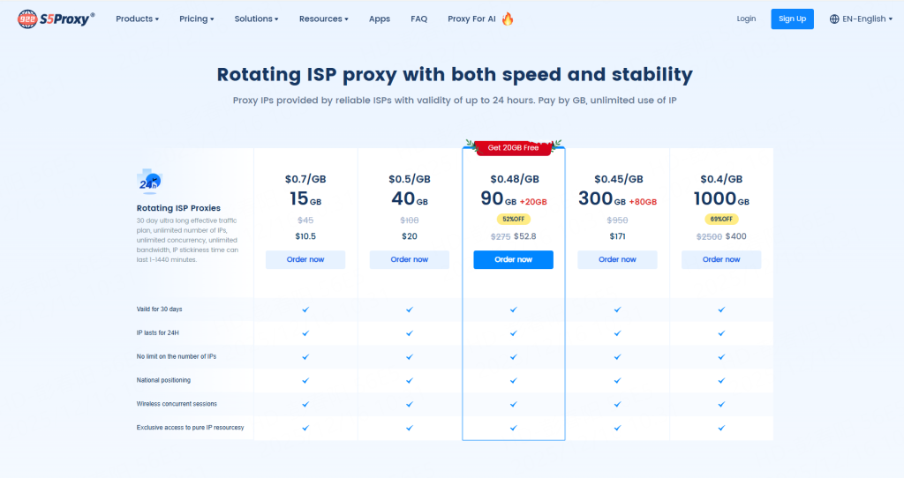This screenshot has width=904, height=478.
Task: Click the Rotating ISP Proxies 24h icon
Action: [150, 181]
